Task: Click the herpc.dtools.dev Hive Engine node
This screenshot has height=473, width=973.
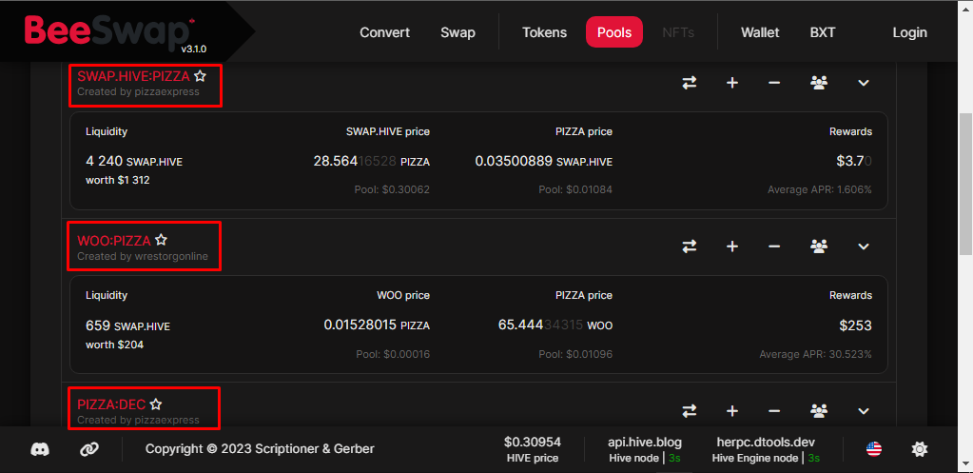Action: point(765,449)
